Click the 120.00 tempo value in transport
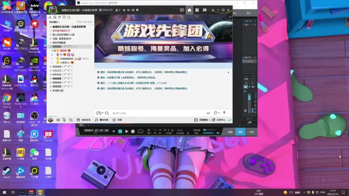349x196 pixels. 196,130
